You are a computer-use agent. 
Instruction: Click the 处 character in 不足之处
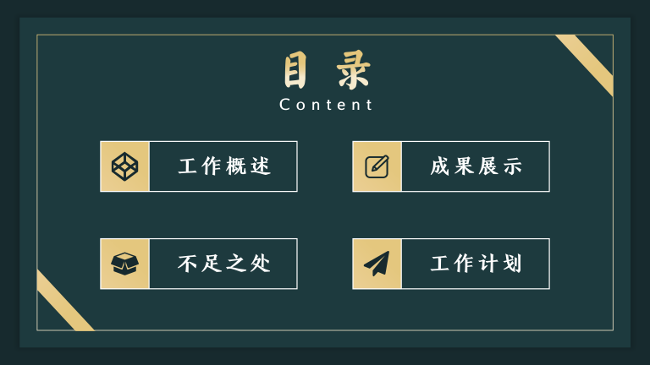click(261, 264)
